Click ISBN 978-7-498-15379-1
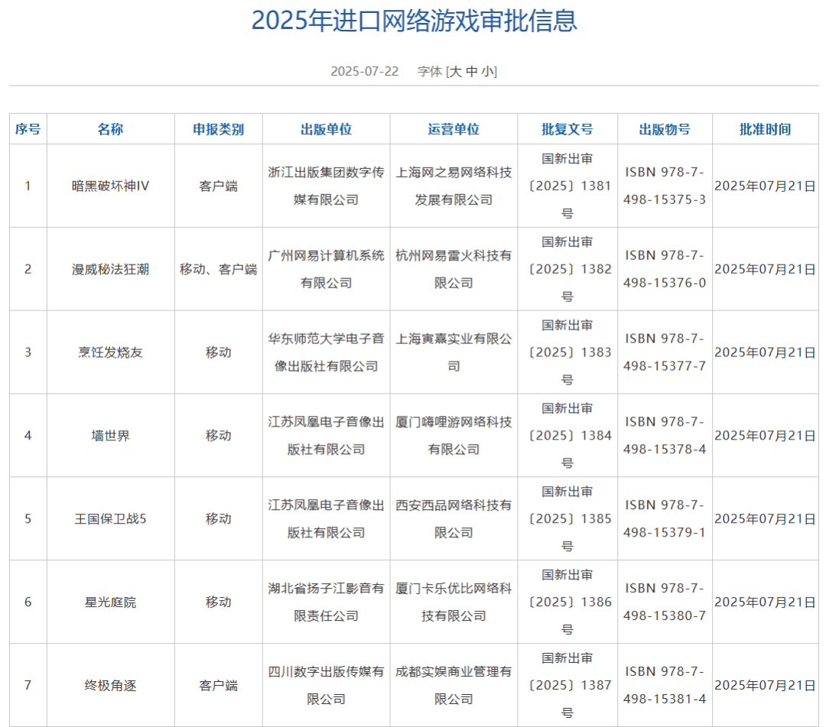 tap(665, 518)
